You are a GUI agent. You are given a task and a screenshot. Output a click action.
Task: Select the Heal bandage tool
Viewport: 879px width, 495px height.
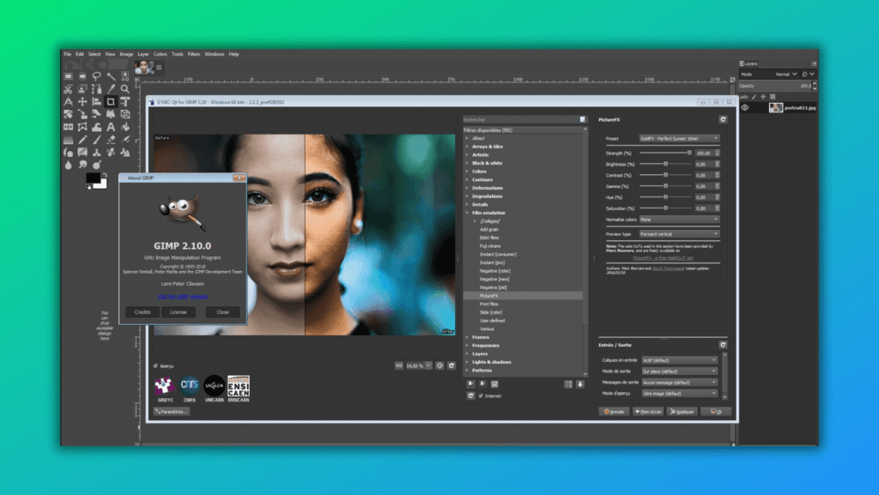[x=111, y=153]
